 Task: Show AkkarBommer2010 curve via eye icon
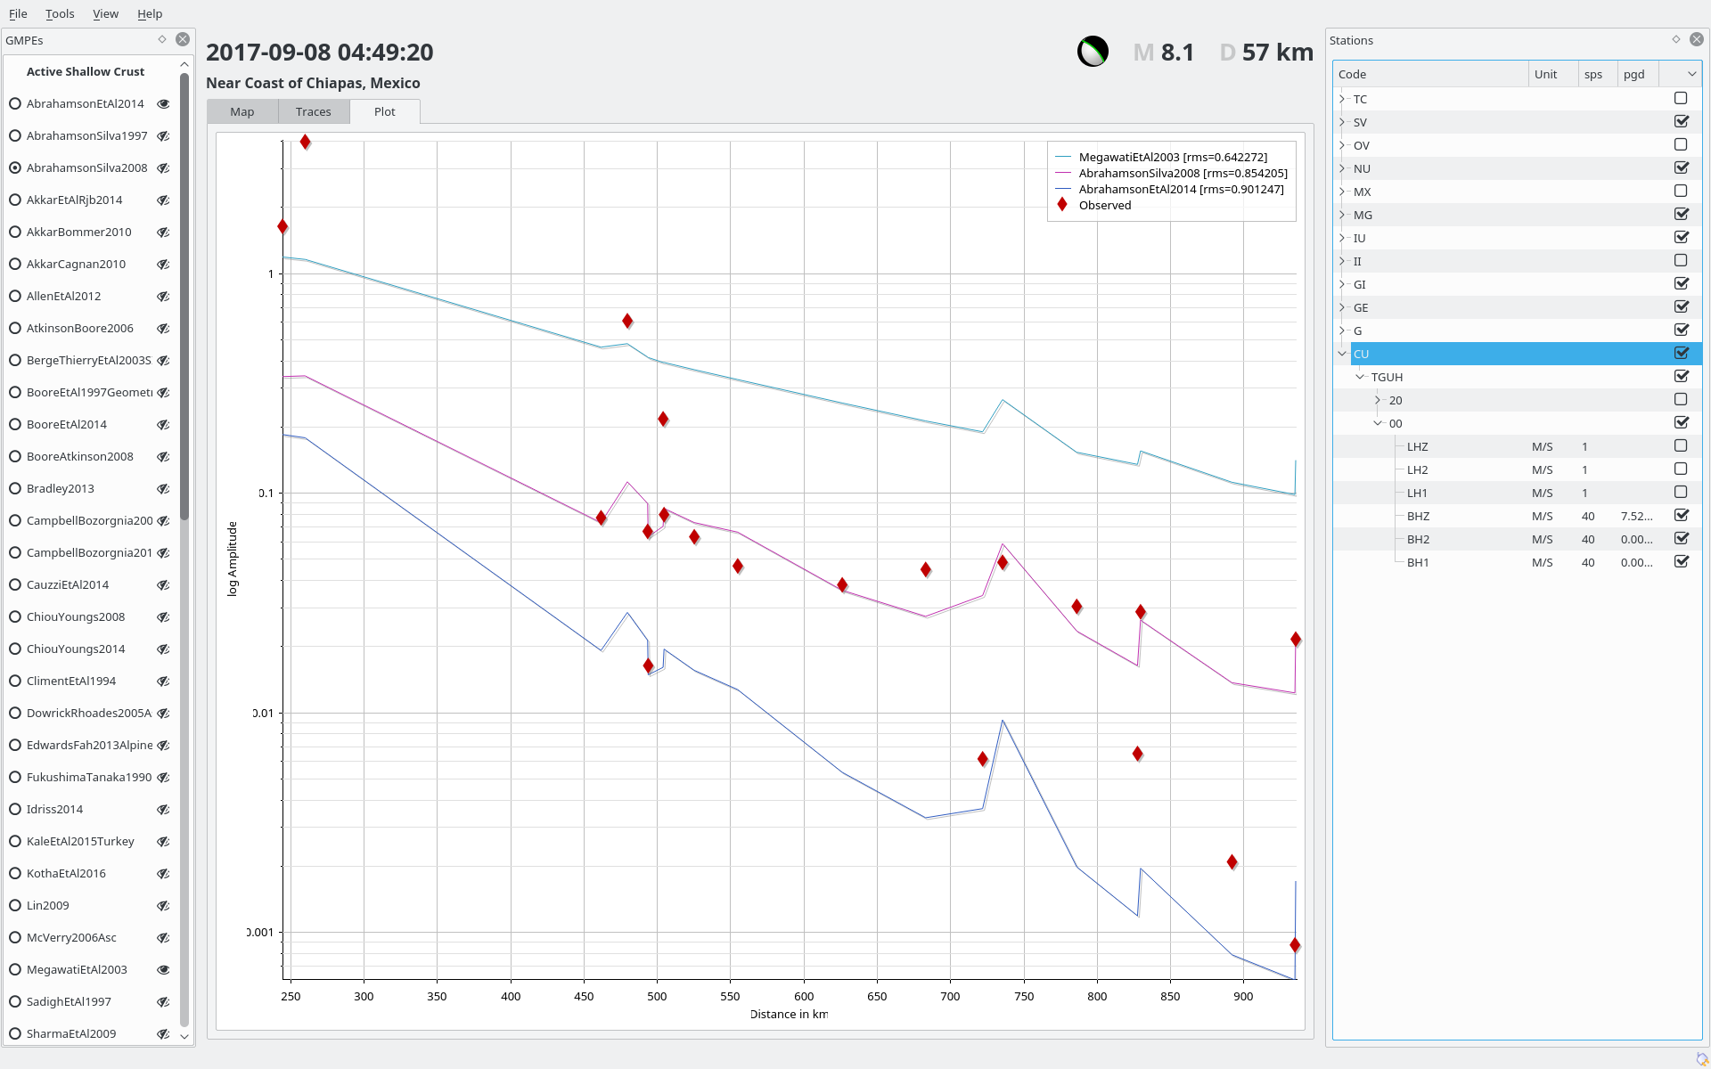point(163,233)
